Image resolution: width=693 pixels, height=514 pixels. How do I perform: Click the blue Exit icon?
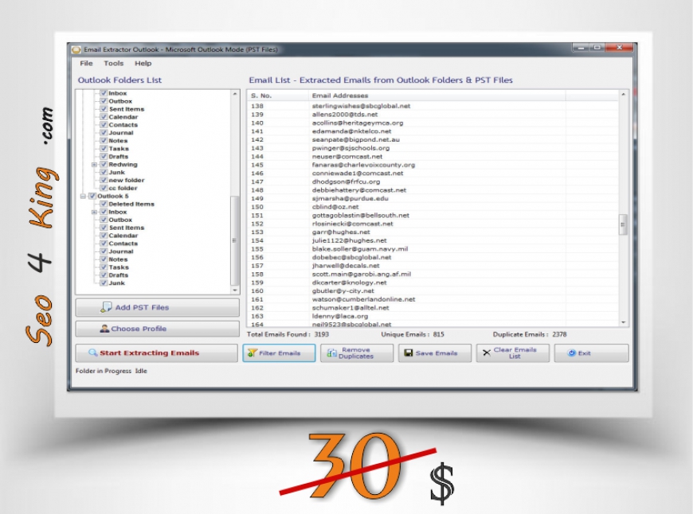(x=571, y=352)
